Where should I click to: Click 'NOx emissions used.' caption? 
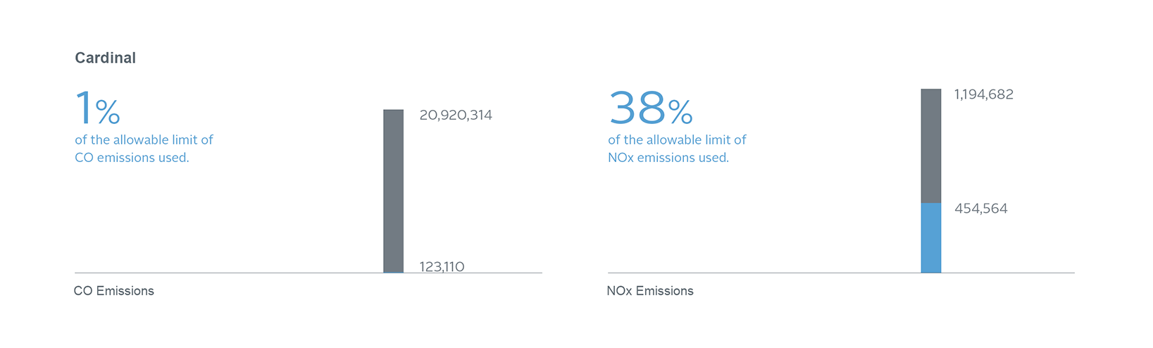pos(668,158)
